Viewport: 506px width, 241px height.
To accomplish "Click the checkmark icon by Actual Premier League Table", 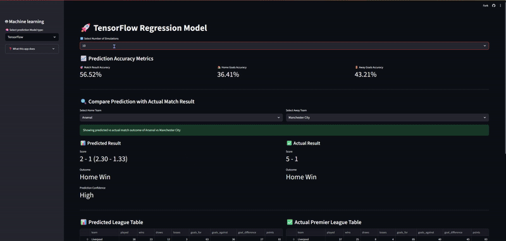I will coord(290,222).
